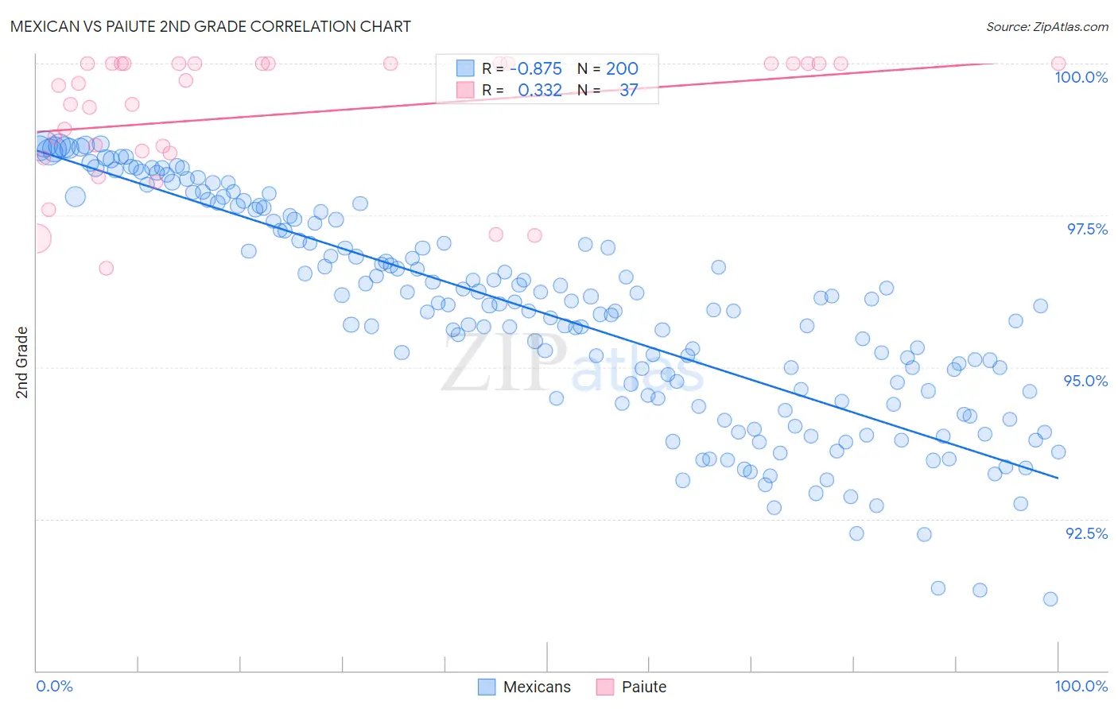Click the 95.0% y-axis tick label
The width and height of the screenshot is (1118, 709).
click(x=1086, y=381)
